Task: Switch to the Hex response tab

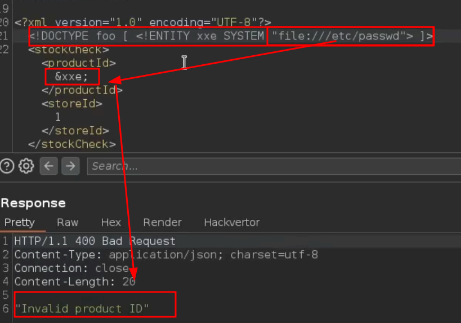Action: pyautogui.click(x=111, y=222)
